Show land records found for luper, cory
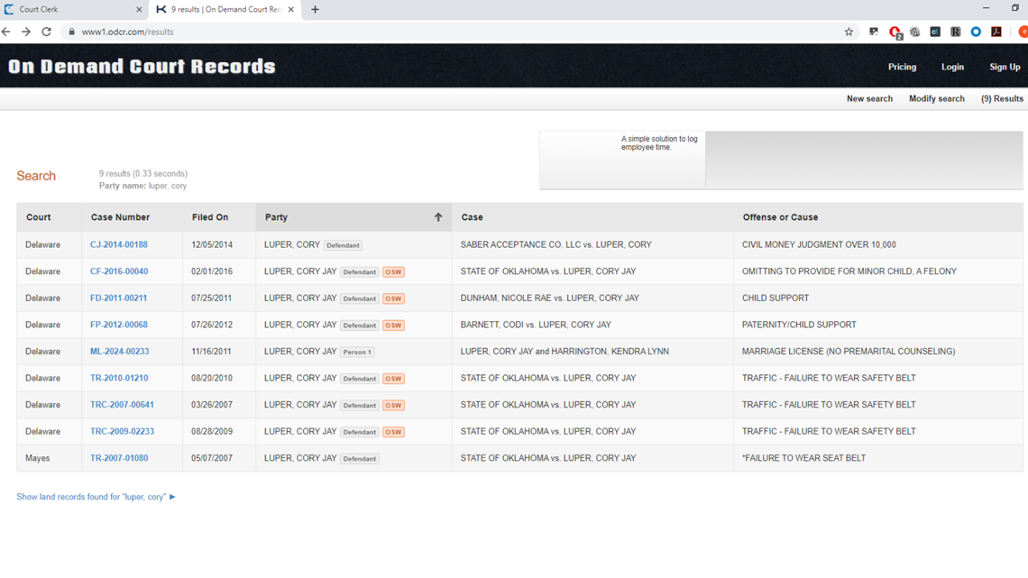The height and width of the screenshot is (578, 1028). pyautogui.click(x=96, y=497)
